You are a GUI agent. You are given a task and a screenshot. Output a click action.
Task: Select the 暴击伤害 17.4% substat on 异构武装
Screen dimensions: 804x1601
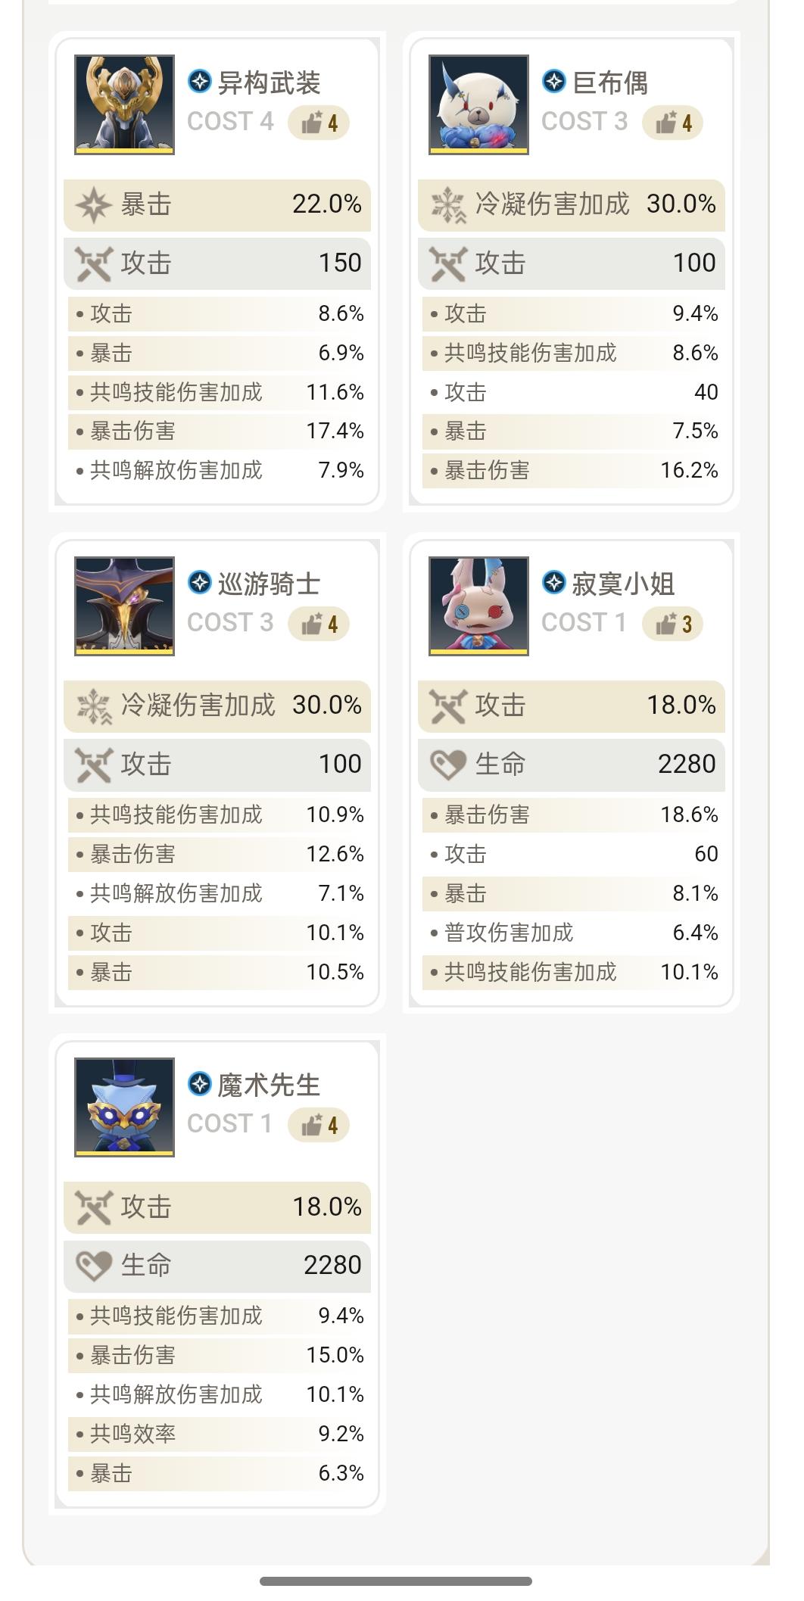pos(220,431)
